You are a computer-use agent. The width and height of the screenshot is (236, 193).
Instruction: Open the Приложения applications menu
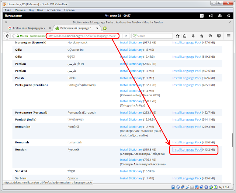[14, 15]
